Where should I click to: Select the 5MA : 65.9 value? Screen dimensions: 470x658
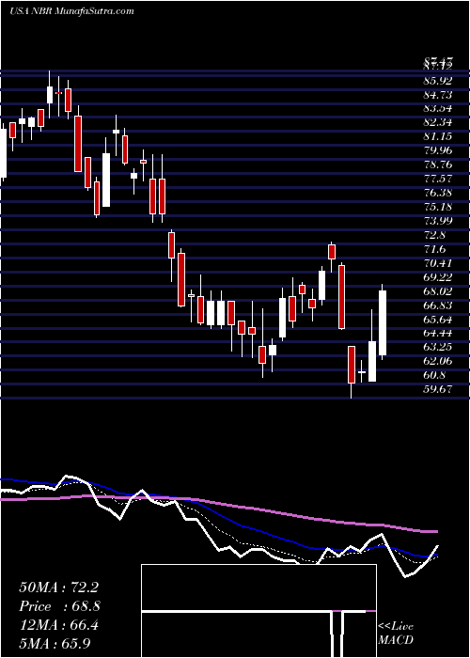[55, 644]
